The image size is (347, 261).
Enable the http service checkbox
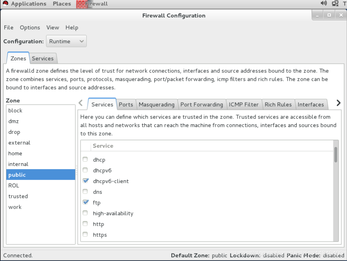[x=85, y=224]
